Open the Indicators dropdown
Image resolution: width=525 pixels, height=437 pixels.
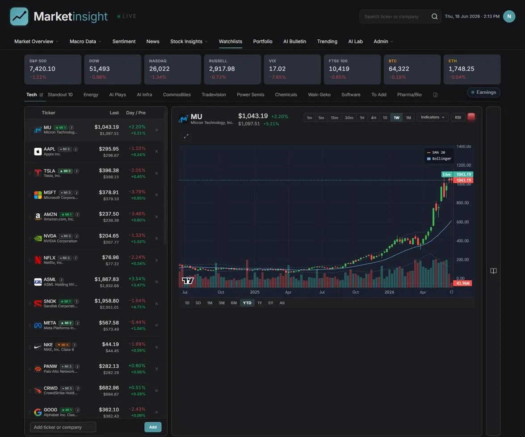432,118
